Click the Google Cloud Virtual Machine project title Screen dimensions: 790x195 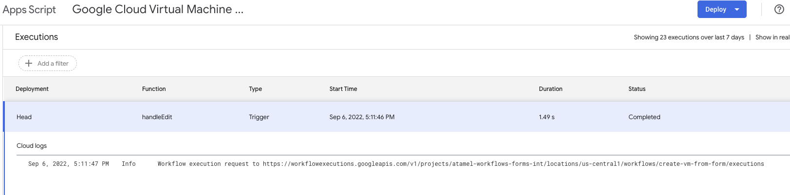tap(158, 9)
